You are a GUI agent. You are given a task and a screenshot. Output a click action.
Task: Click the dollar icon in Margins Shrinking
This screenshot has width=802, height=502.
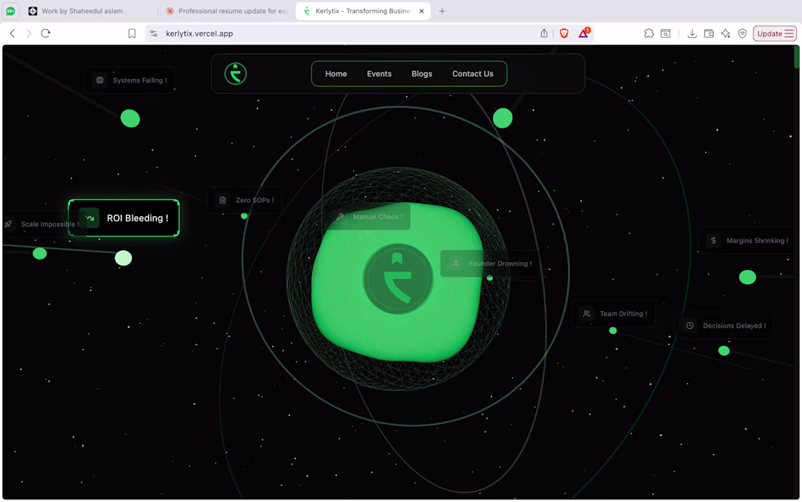click(x=714, y=241)
